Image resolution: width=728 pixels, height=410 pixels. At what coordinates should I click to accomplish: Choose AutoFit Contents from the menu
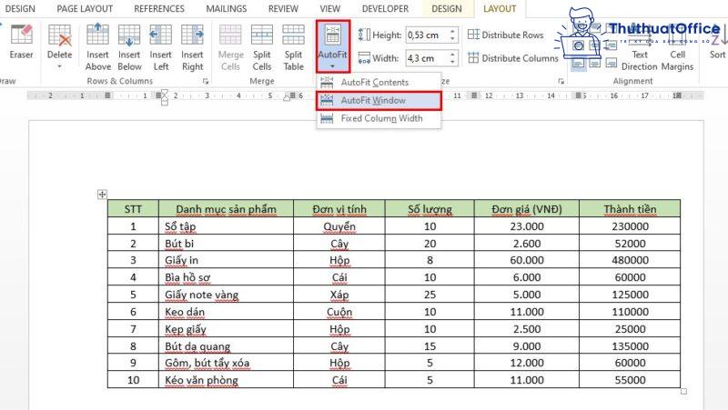pyautogui.click(x=379, y=83)
